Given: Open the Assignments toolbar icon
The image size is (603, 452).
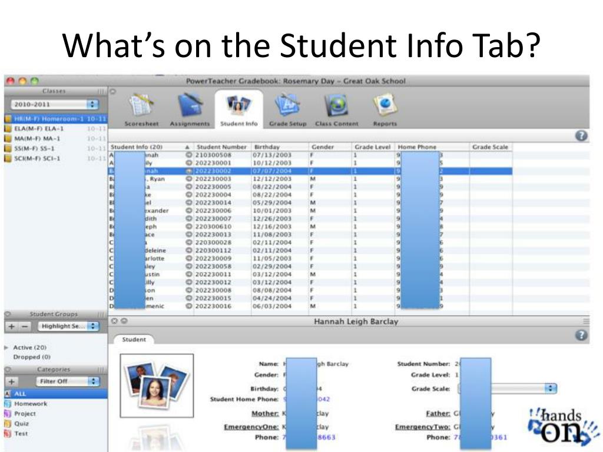Looking at the screenshot, I should pos(190,110).
